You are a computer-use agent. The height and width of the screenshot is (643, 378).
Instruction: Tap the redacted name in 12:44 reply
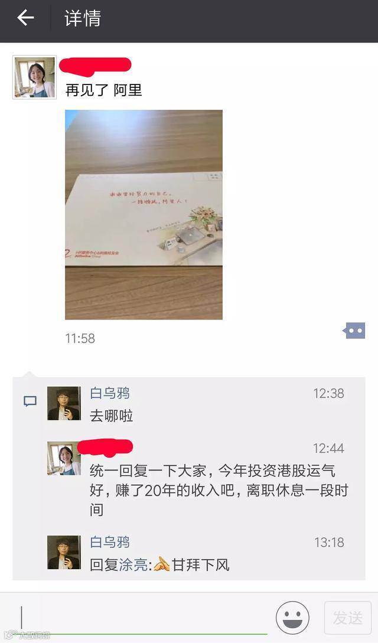click(105, 448)
